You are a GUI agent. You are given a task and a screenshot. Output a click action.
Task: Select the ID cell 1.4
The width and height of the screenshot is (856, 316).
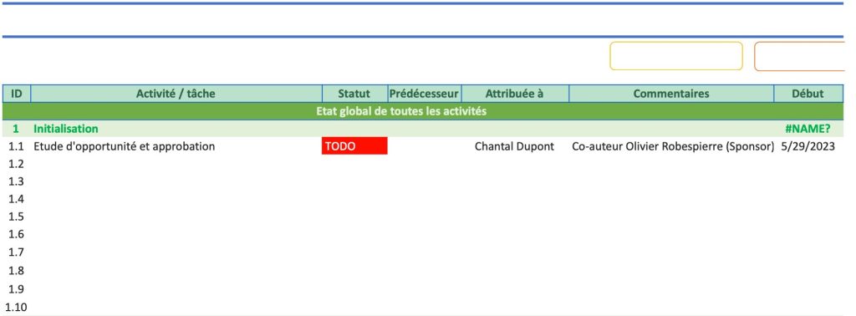click(x=17, y=199)
